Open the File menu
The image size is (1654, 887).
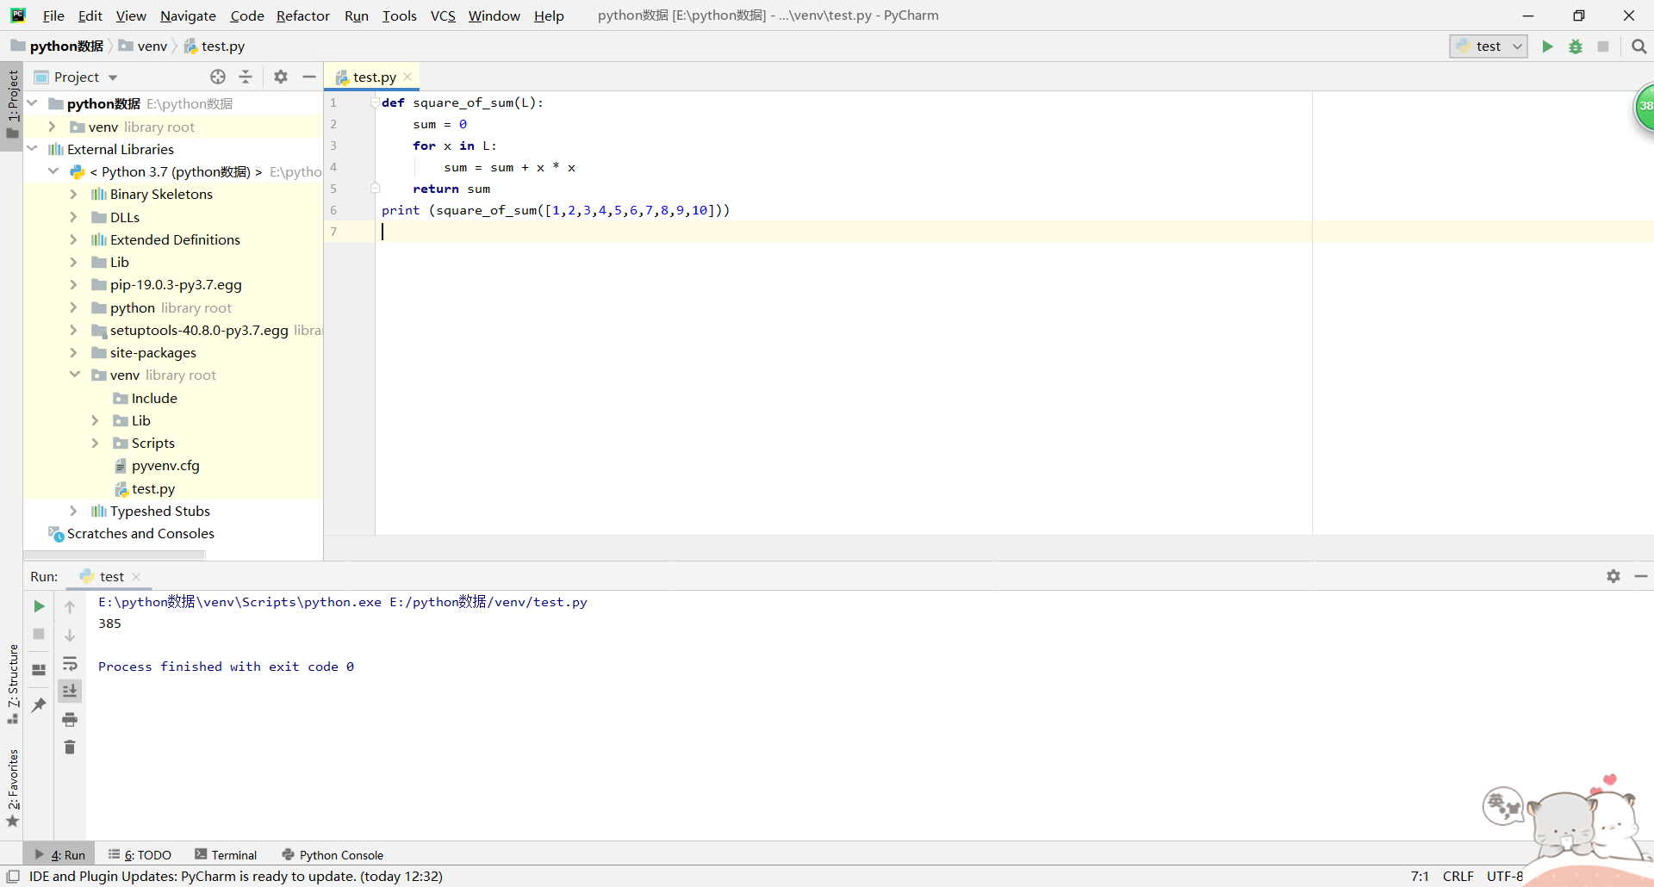tap(53, 16)
